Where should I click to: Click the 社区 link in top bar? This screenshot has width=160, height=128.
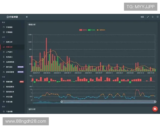click(142, 17)
